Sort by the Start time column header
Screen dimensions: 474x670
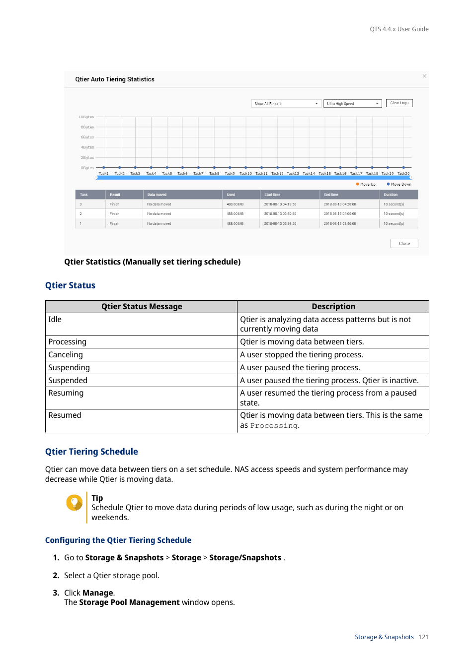coord(290,195)
